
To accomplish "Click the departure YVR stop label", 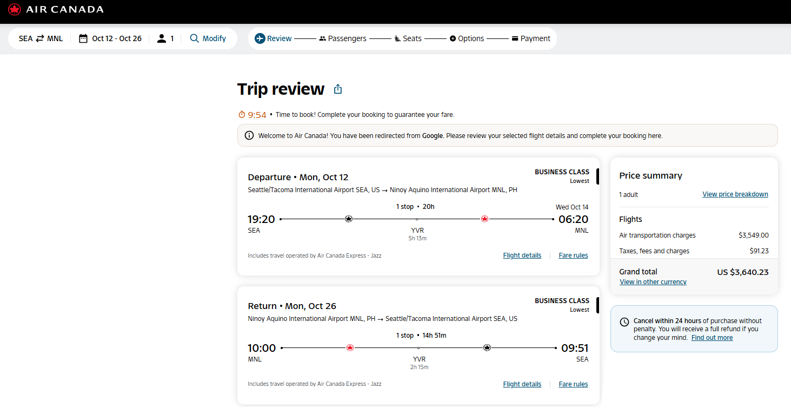I will point(417,231).
